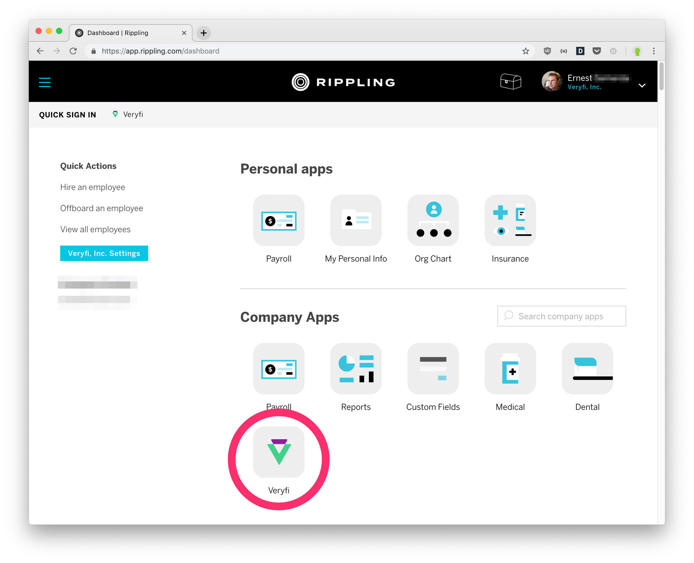Screen dimensions: 694x563
Task: Open the My Personal Info app
Action: pos(355,221)
